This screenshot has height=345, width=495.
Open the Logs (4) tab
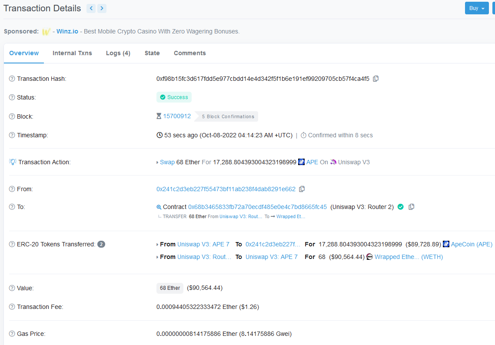tap(118, 53)
